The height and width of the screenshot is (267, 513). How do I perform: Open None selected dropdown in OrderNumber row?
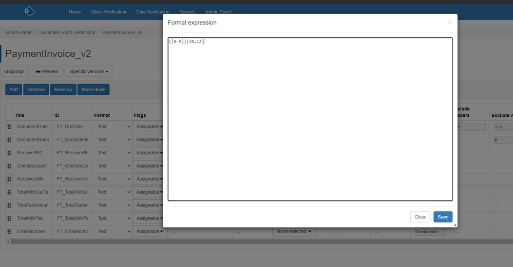tap(294, 232)
